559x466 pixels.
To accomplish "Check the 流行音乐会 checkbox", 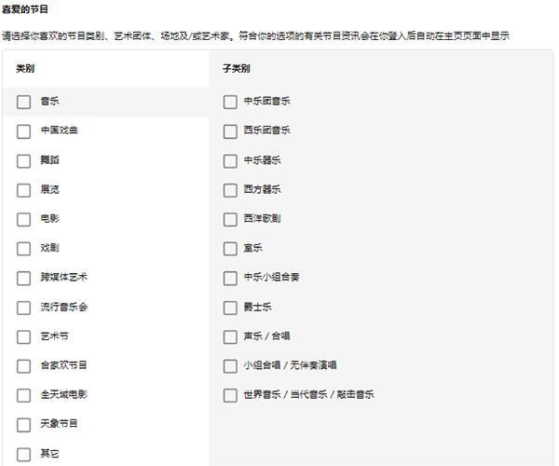I will (23, 308).
